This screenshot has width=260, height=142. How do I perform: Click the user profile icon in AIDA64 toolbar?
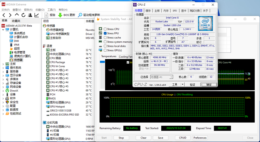(x=30, y=15)
